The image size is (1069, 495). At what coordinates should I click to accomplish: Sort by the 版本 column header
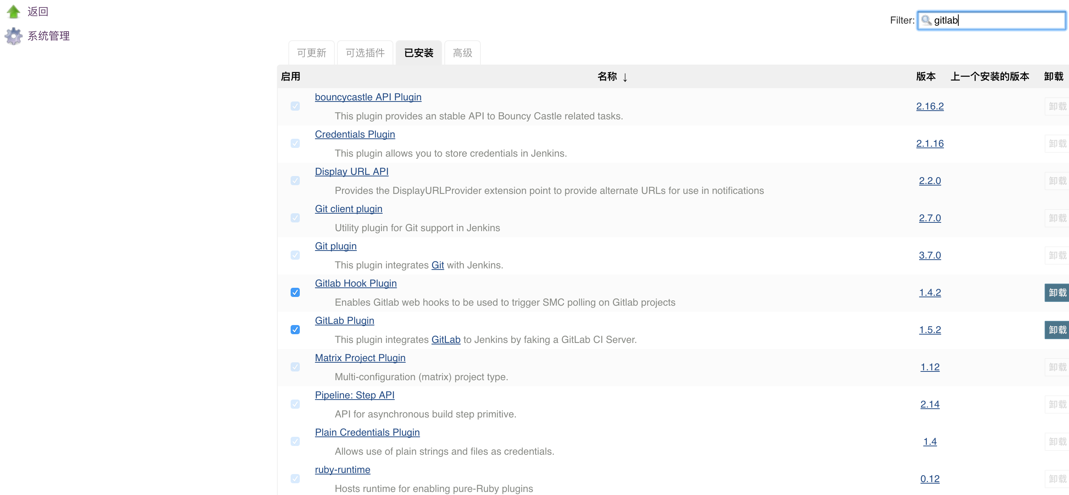pos(926,77)
